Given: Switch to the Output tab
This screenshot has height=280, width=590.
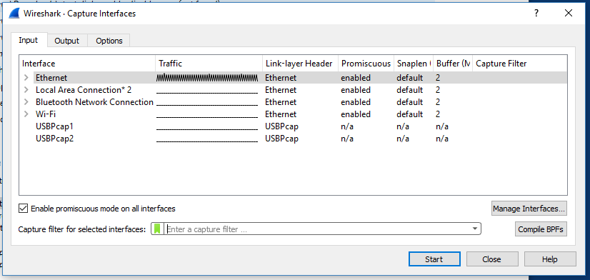Looking at the screenshot, I should 67,41.
